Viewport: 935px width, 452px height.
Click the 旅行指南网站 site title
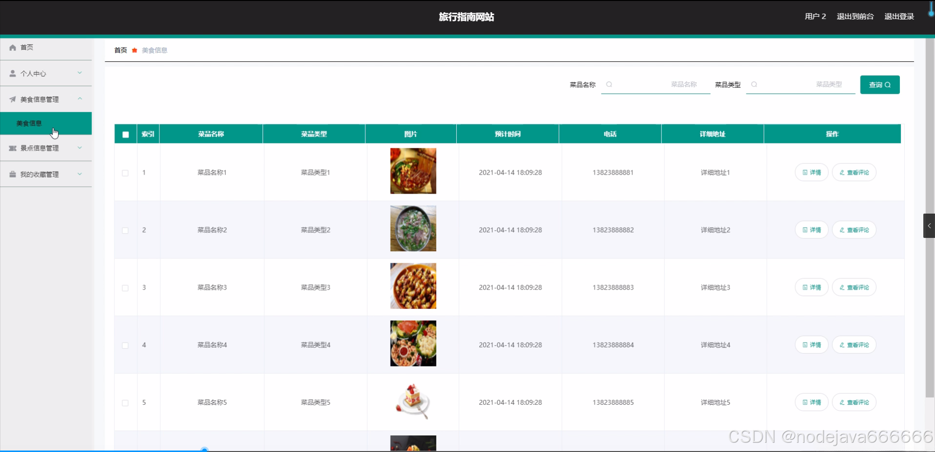pos(467,17)
